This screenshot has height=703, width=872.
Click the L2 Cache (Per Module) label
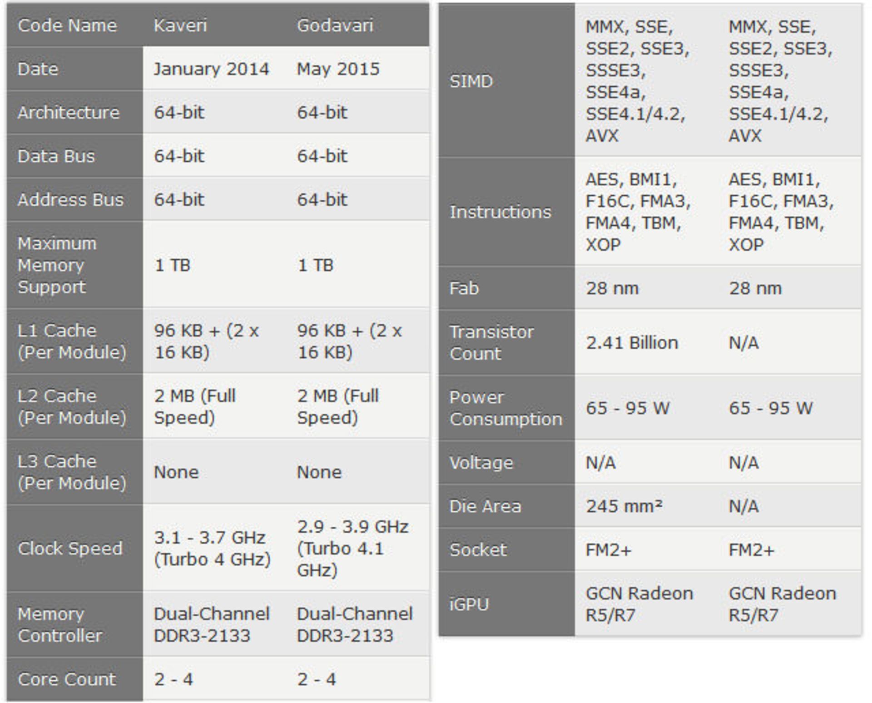coord(75,406)
